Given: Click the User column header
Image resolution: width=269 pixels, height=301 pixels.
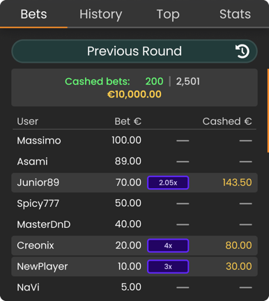Looking at the screenshot, I should click(x=27, y=121).
